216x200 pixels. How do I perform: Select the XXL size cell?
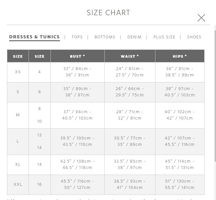click(x=18, y=184)
